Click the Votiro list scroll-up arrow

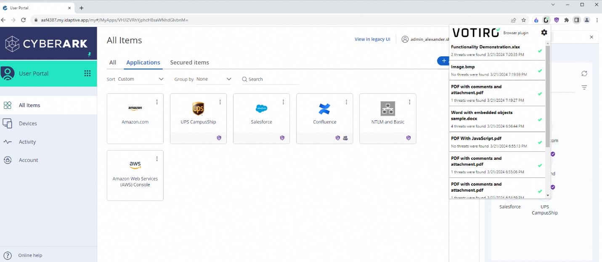tap(548, 44)
